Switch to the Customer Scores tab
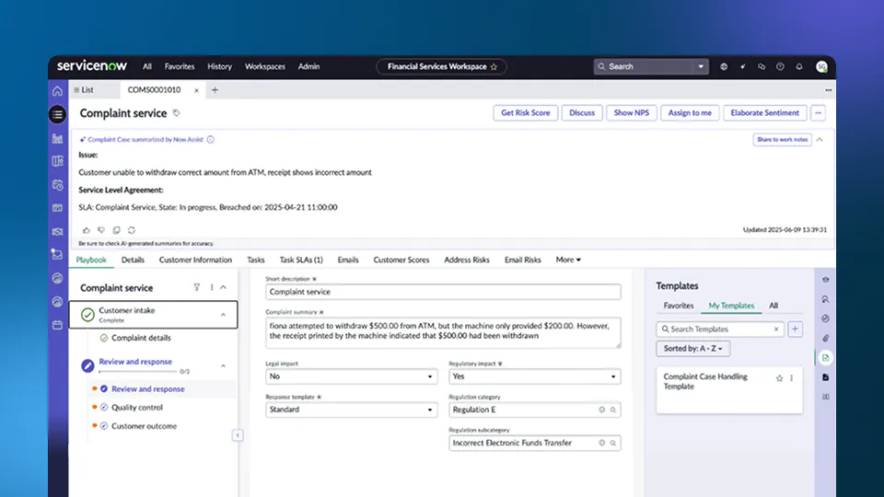Viewport: 884px width, 497px height. pyautogui.click(x=401, y=260)
